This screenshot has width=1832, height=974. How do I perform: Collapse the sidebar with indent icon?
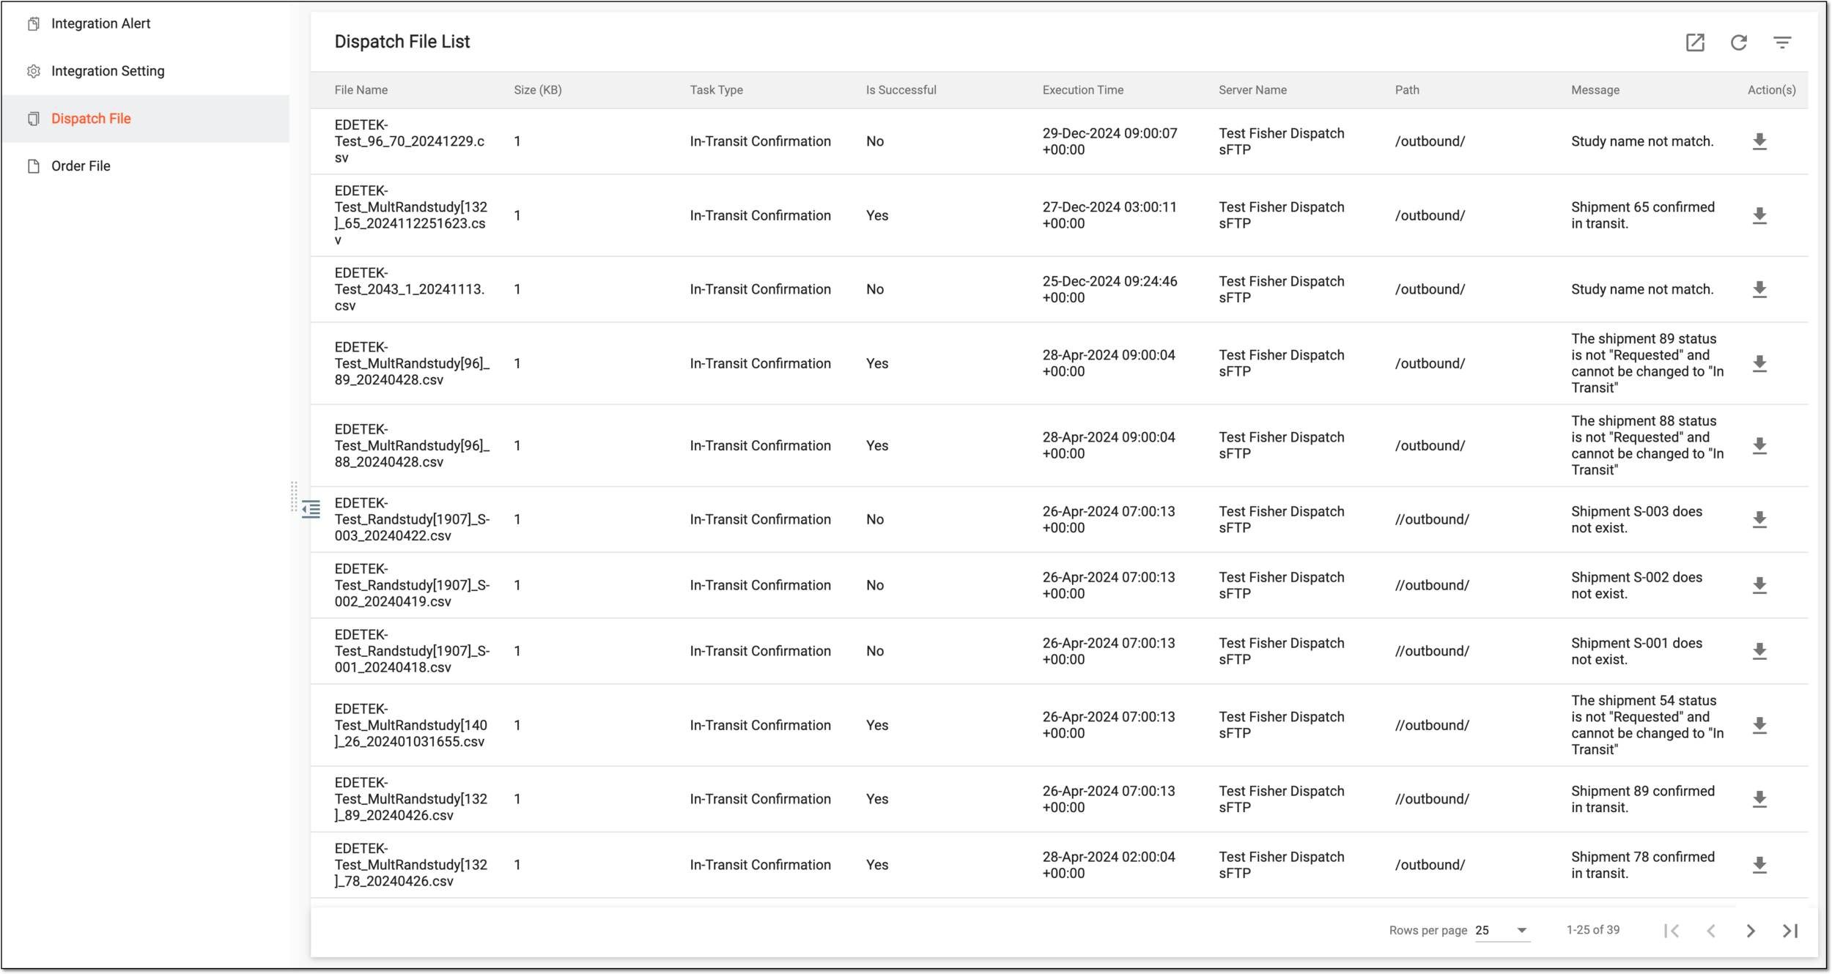311,509
